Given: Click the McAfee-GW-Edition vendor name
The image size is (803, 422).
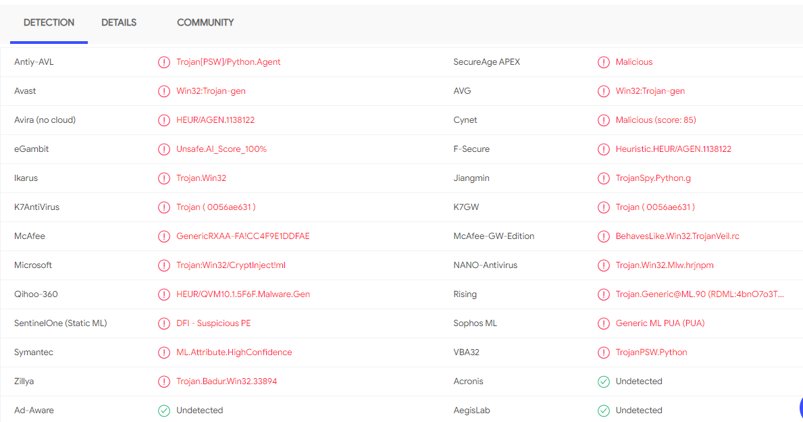Looking at the screenshot, I should coord(494,236).
